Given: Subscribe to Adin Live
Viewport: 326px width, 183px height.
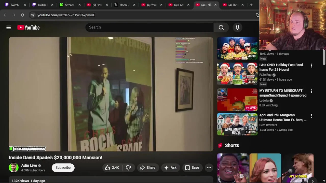Looking at the screenshot, I should coord(63,167).
